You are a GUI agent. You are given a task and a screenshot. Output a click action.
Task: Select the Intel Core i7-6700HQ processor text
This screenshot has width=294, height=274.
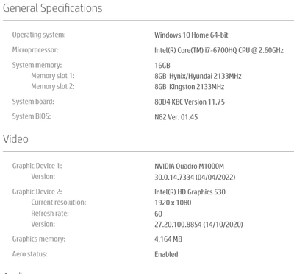click(219, 50)
